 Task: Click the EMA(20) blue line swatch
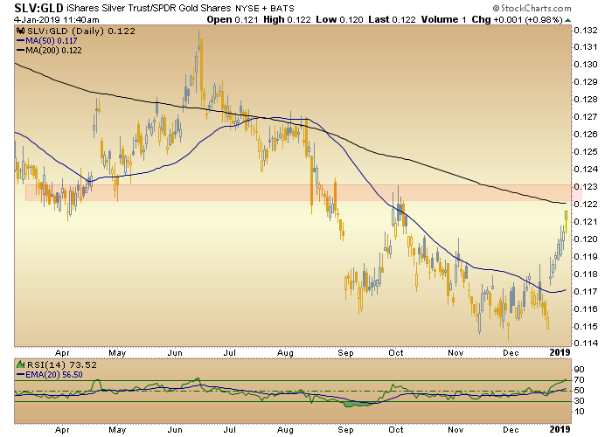[x=20, y=375]
